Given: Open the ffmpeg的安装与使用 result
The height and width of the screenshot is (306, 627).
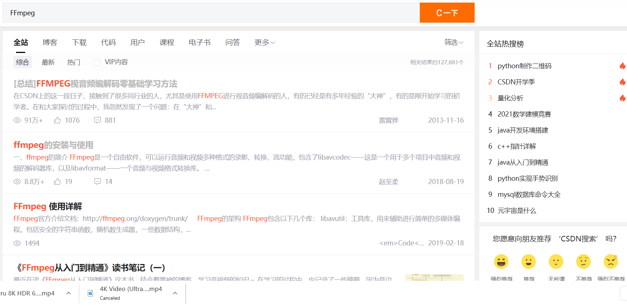Looking at the screenshot, I should (x=53, y=145).
